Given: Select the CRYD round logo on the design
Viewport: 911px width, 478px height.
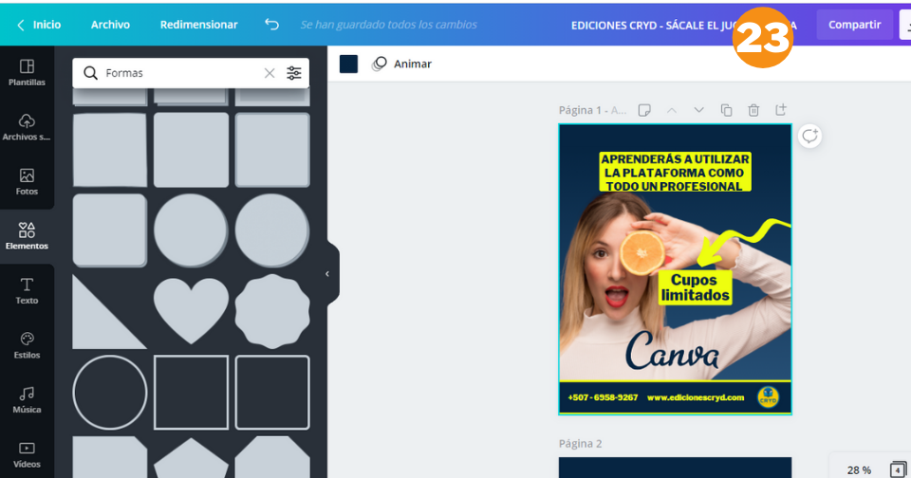Looking at the screenshot, I should tap(768, 396).
